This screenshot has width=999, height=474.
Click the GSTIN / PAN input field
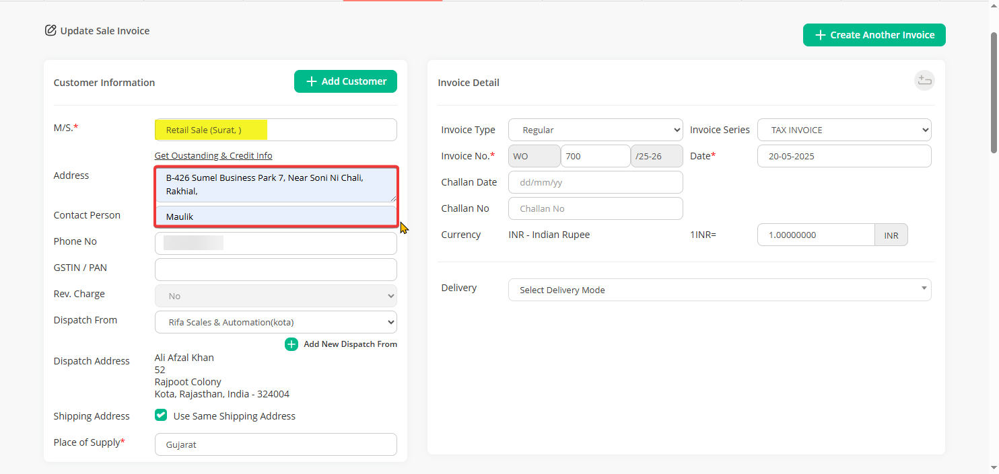pyautogui.click(x=275, y=270)
